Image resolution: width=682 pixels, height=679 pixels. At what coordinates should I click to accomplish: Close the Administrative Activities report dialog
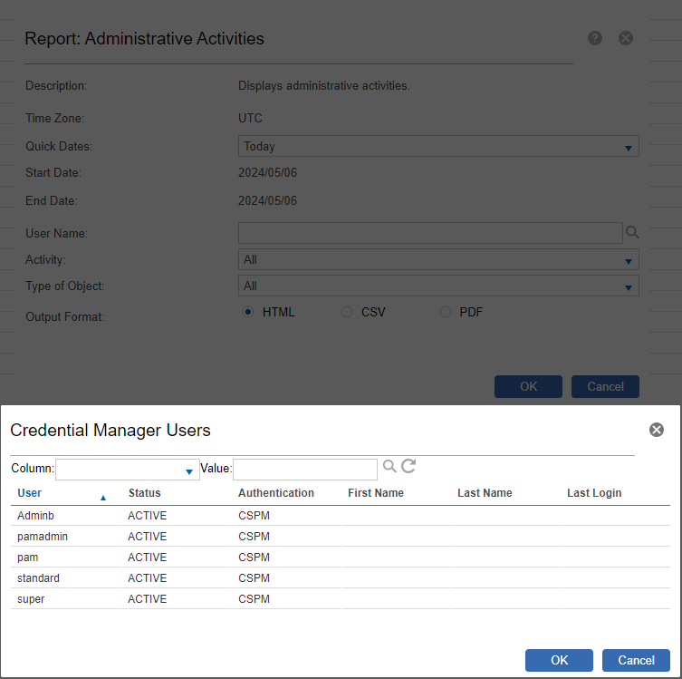coord(626,38)
